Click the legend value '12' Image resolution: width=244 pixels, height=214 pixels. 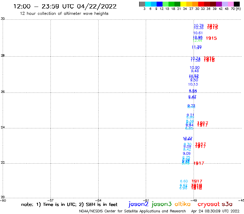[162, 9]
